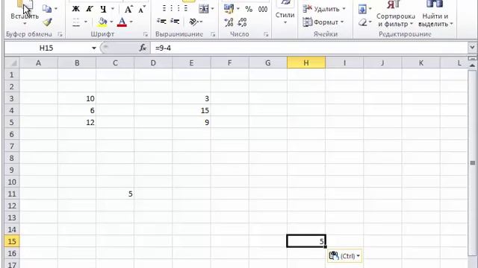Click the Insert Function fx icon
This screenshot has width=478, height=268.
tap(143, 48)
